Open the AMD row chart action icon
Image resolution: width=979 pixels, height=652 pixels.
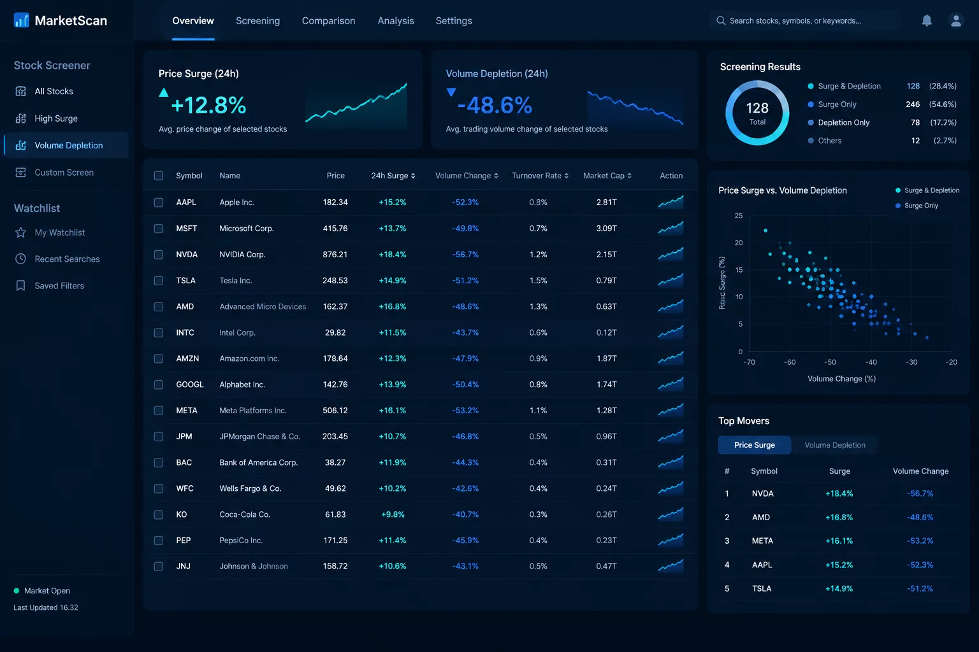coord(671,306)
